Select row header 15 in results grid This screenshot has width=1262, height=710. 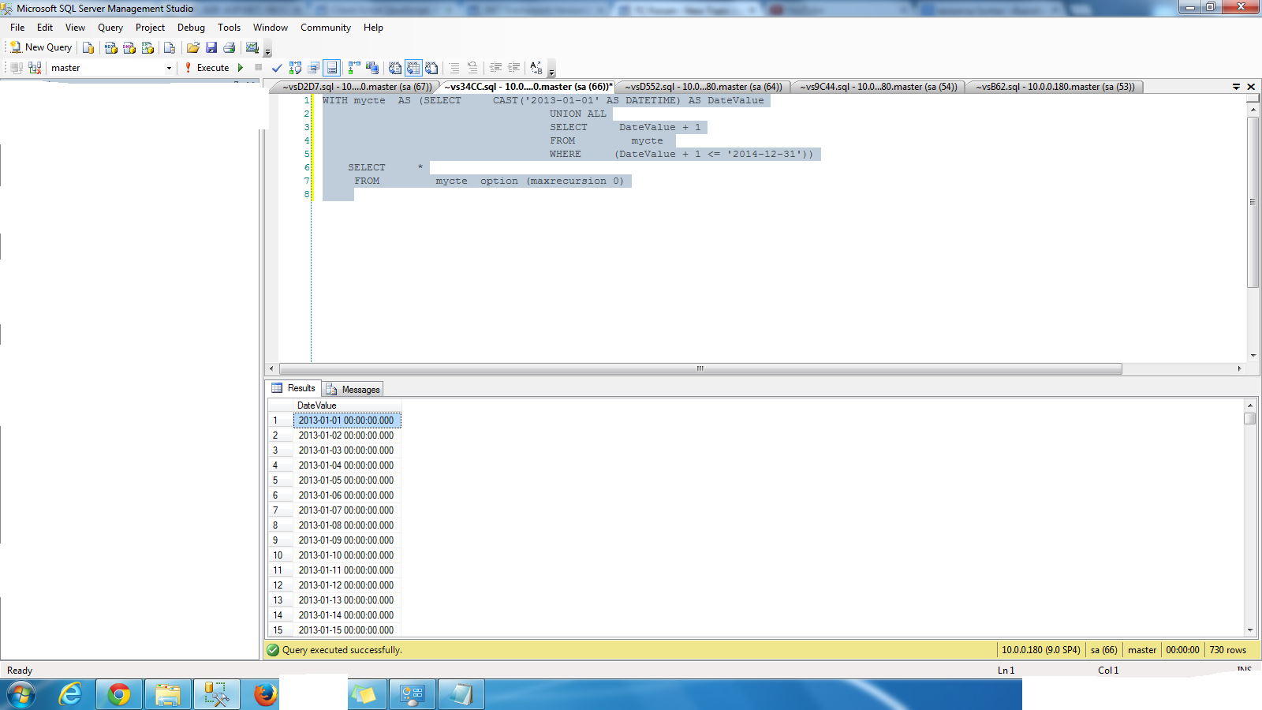click(280, 630)
